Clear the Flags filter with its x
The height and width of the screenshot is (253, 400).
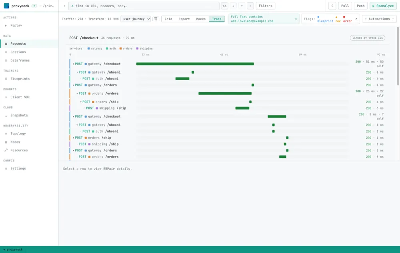point(356,19)
